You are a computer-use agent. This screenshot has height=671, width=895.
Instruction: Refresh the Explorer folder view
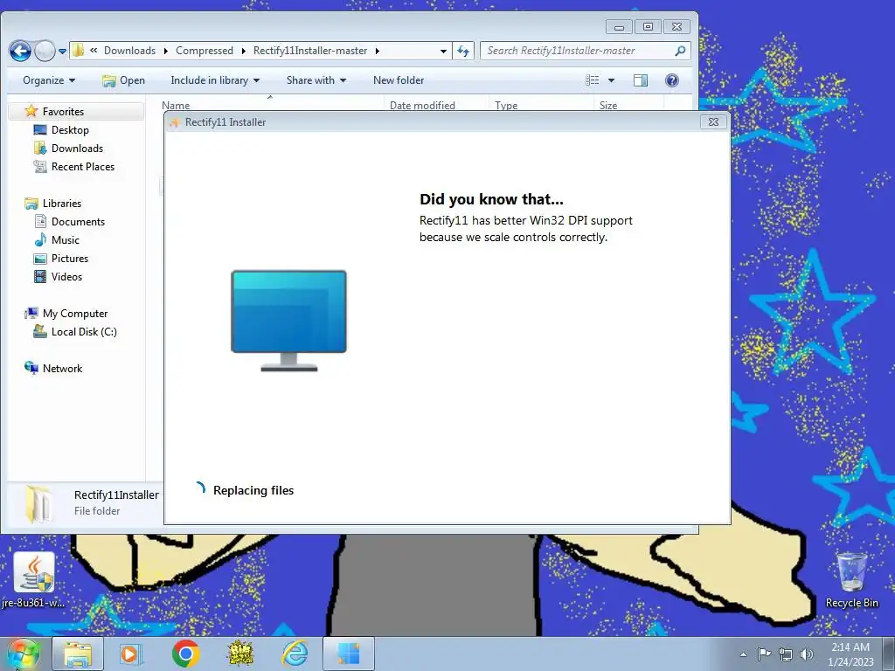point(463,51)
